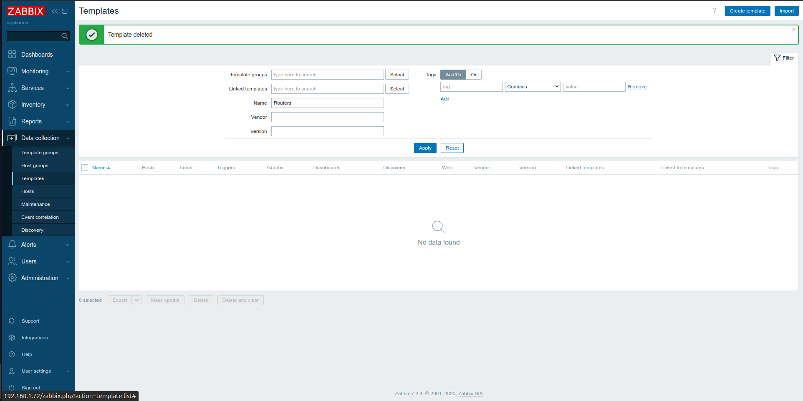Check the select-all checkbox in the table header
803x401 pixels.
tap(85, 167)
